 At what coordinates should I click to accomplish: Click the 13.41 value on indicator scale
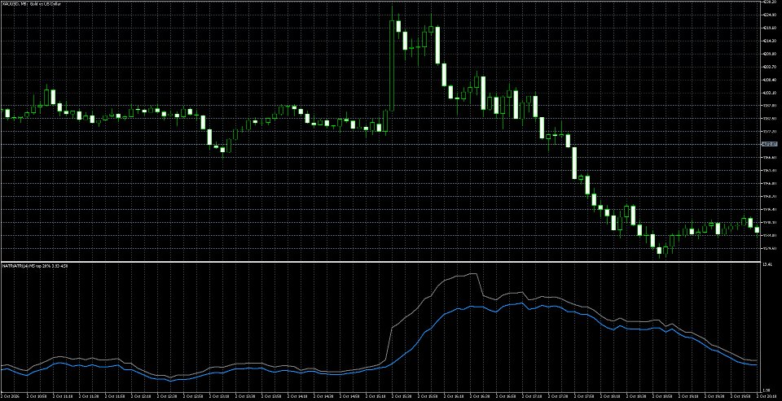766,265
